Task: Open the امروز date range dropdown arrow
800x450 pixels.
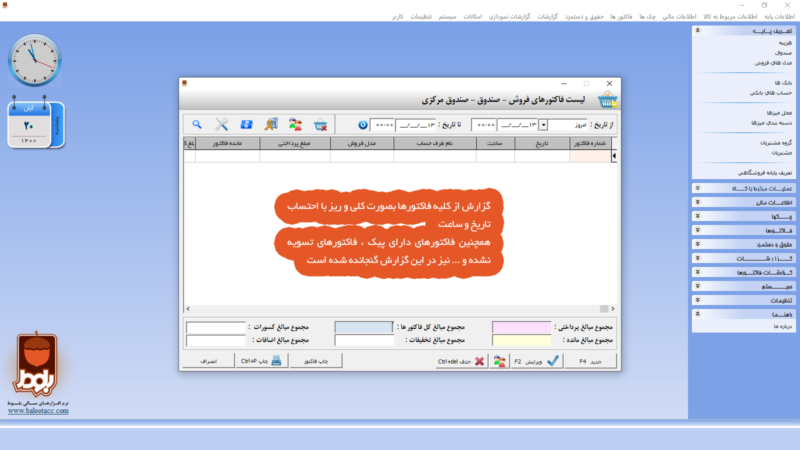Action: [543, 125]
